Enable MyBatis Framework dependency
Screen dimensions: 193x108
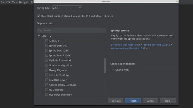point(47,60)
